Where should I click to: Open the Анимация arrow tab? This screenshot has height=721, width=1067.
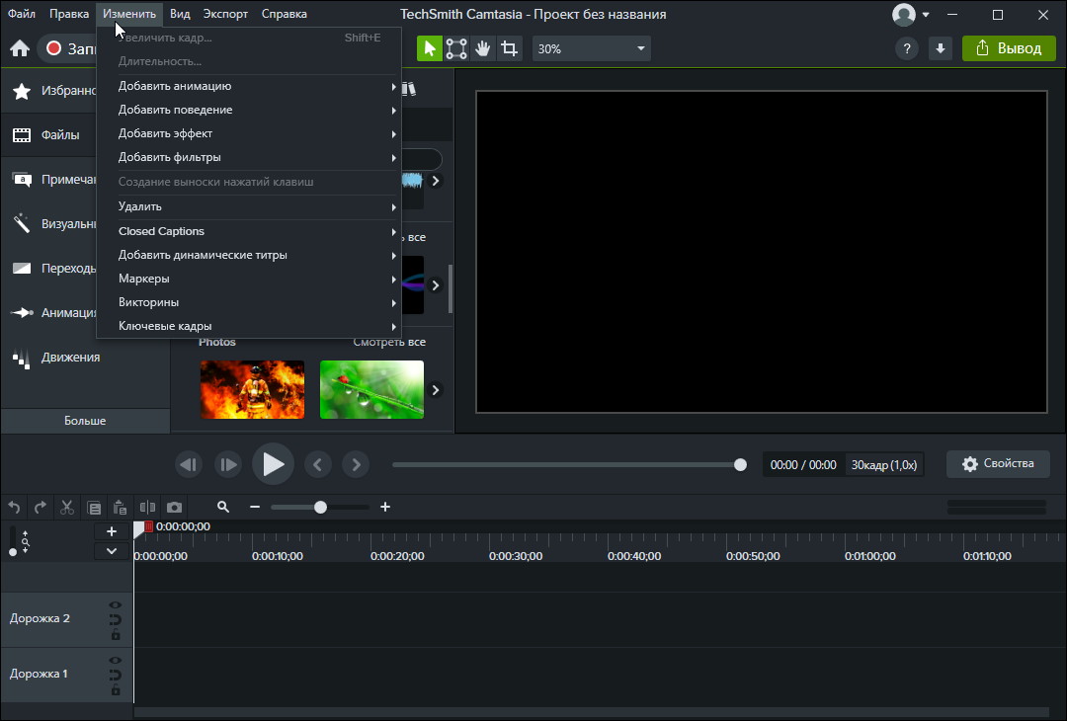coord(49,313)
